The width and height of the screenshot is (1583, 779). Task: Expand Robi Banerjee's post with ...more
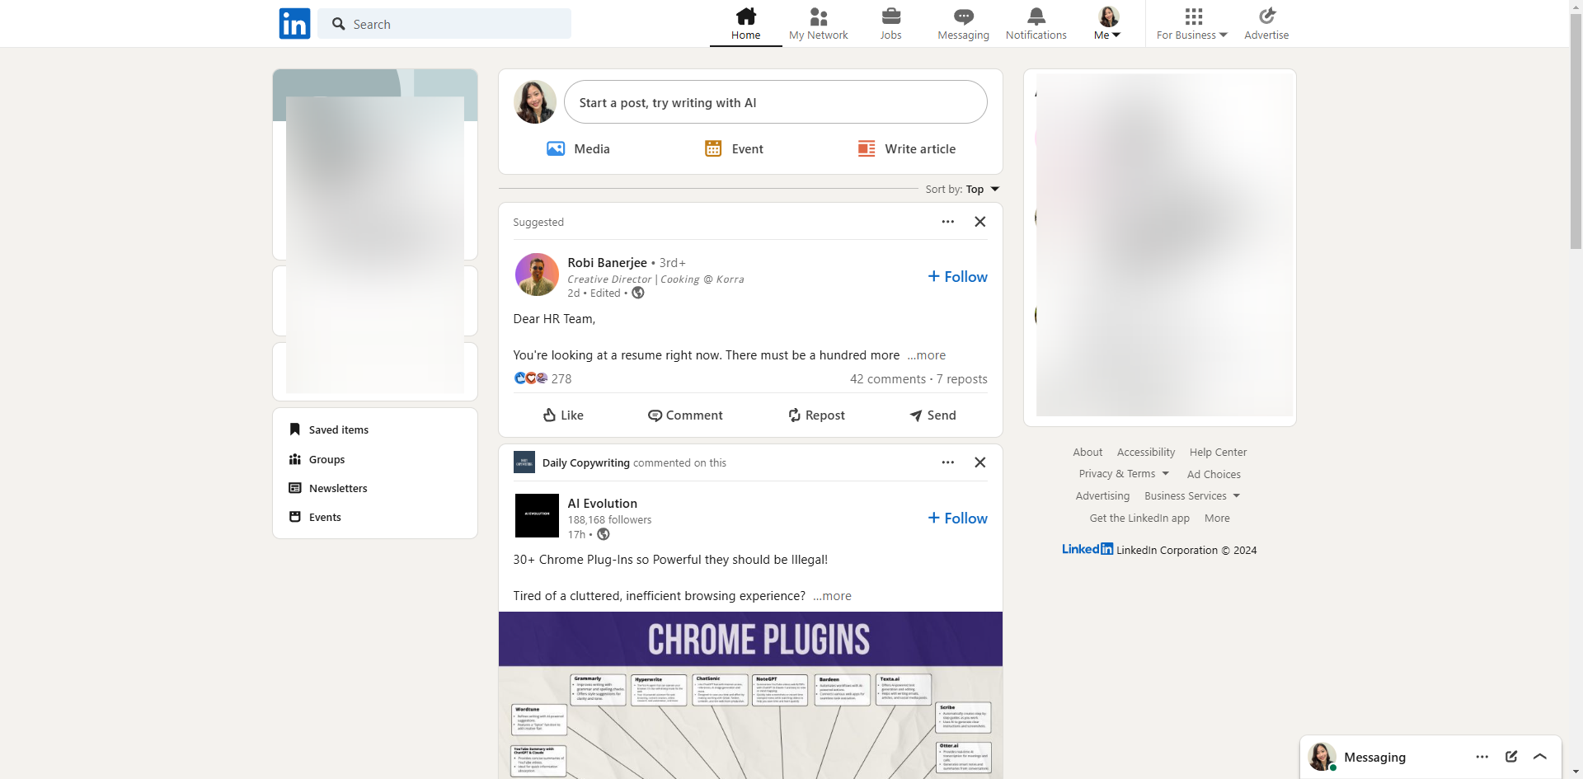(927, 355)
